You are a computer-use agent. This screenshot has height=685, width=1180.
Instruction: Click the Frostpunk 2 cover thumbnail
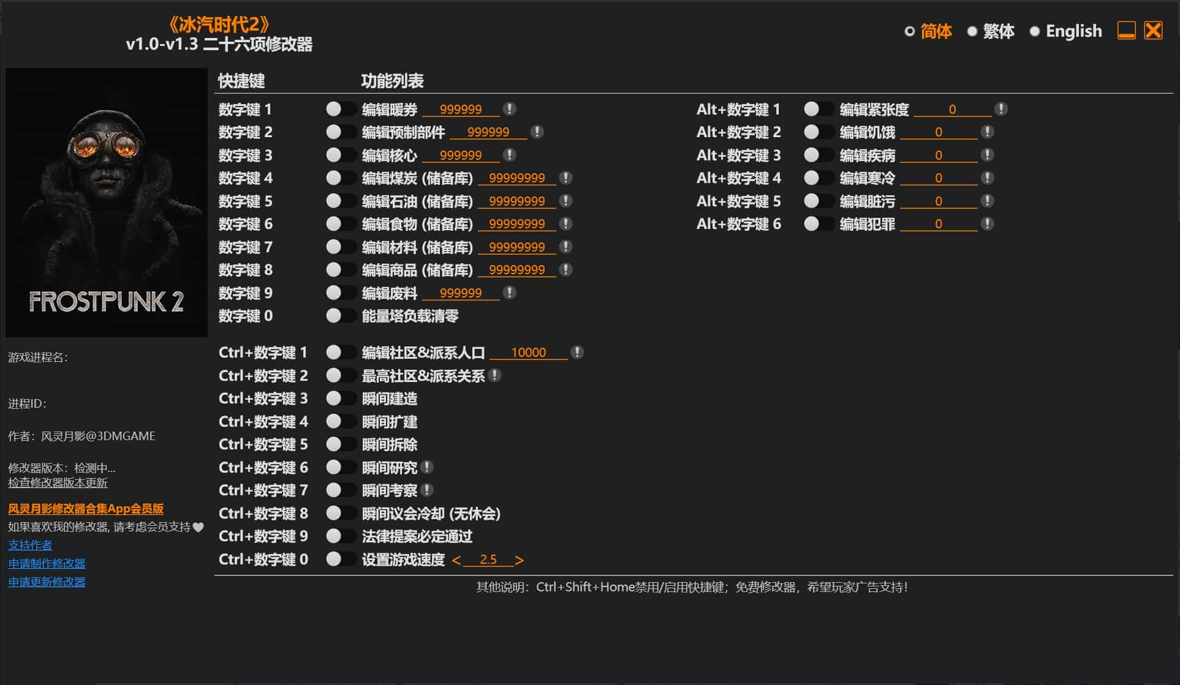click(x=107, y=202)
